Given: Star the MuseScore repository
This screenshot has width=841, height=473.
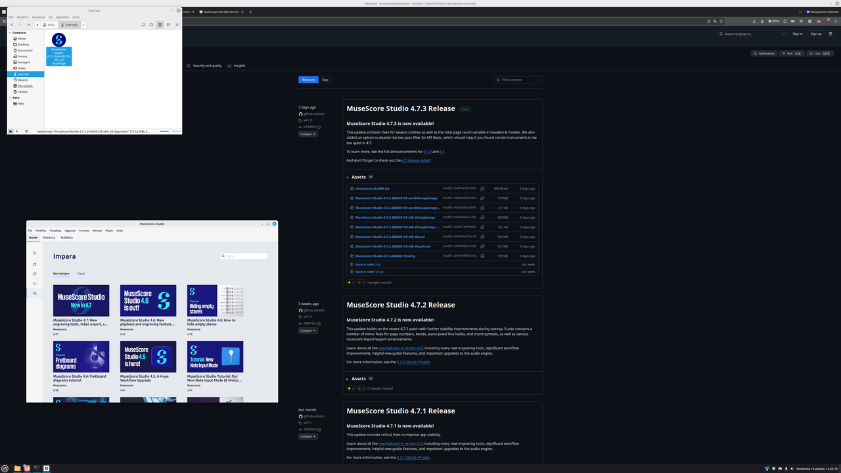Looking at the screenshot, I should 820,53.
